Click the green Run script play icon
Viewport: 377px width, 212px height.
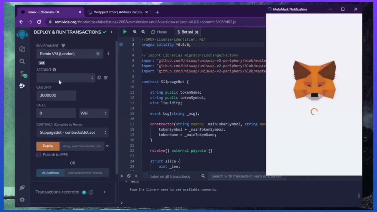pos(125,32)
